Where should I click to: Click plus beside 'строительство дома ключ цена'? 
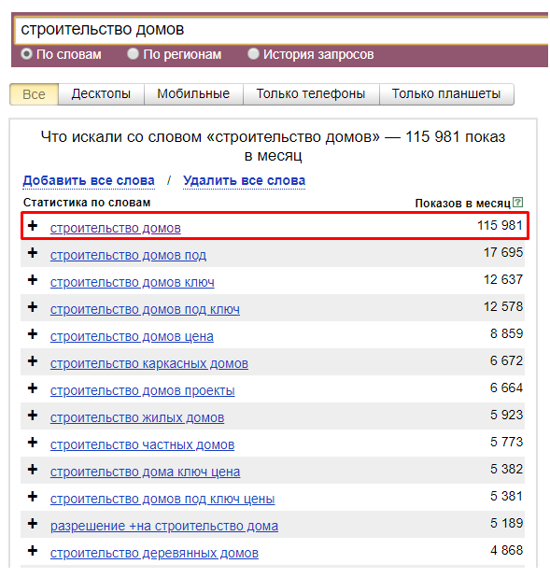[33, 470]
